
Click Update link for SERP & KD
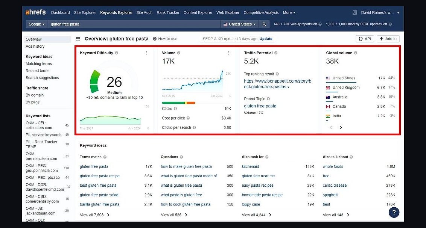(x=266, y=39)
